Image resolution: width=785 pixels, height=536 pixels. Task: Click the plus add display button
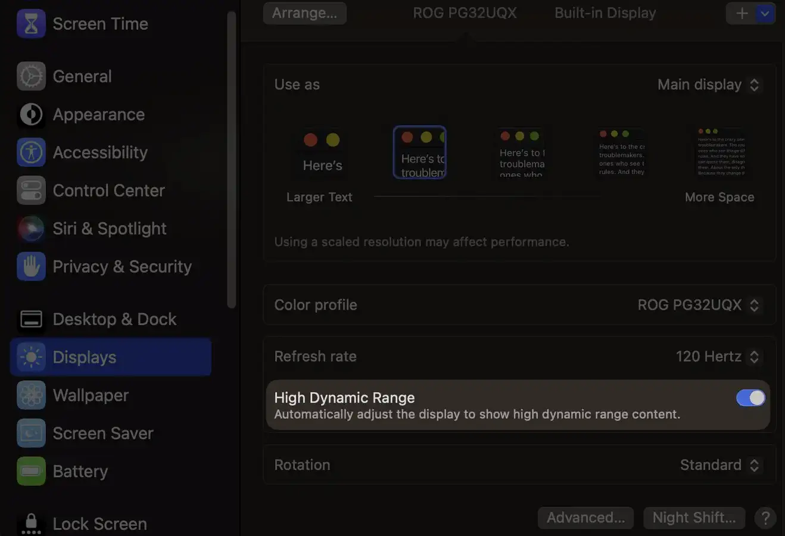pos(742,13)
